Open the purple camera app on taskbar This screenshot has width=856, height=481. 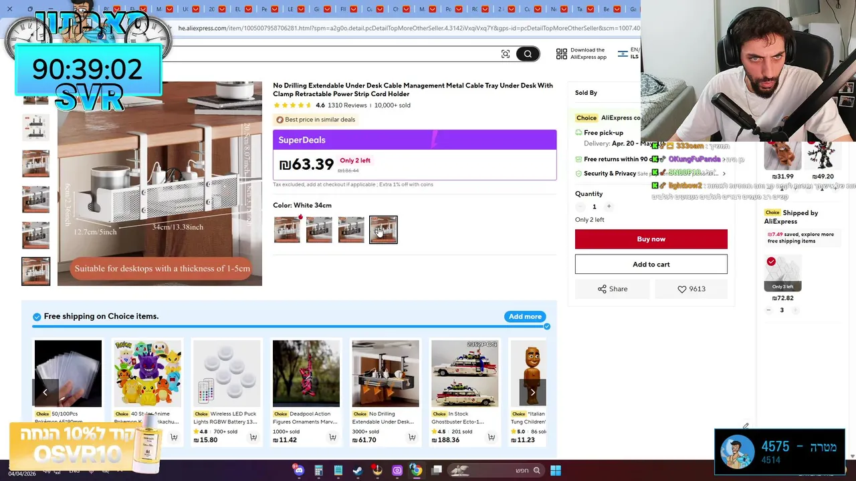397,470
